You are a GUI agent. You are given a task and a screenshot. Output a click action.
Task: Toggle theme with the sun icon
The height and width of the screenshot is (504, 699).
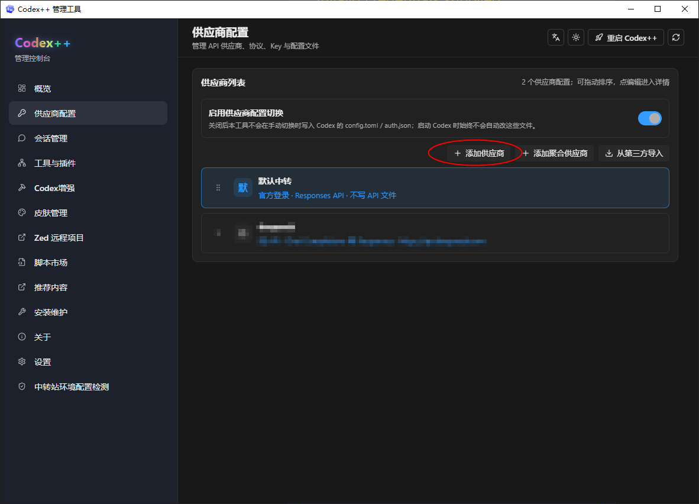[576, 37]
